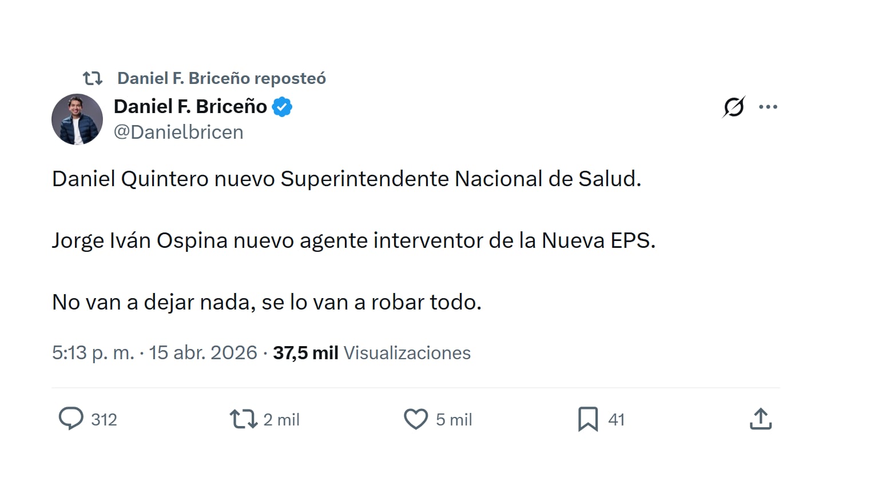The image size is (890, 498).
Task: Expand the reply count showing 312
Action: [x=104, y=420]
